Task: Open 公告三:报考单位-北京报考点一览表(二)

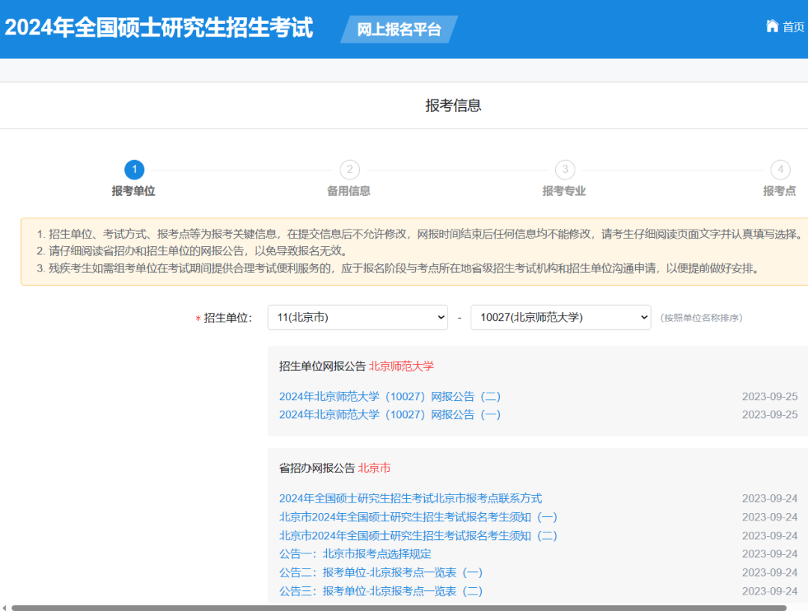Action: click(x=381, y=592)
